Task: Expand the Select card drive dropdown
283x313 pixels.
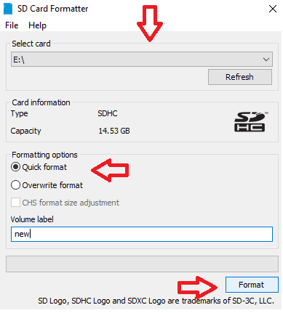Action: point(266,60)
